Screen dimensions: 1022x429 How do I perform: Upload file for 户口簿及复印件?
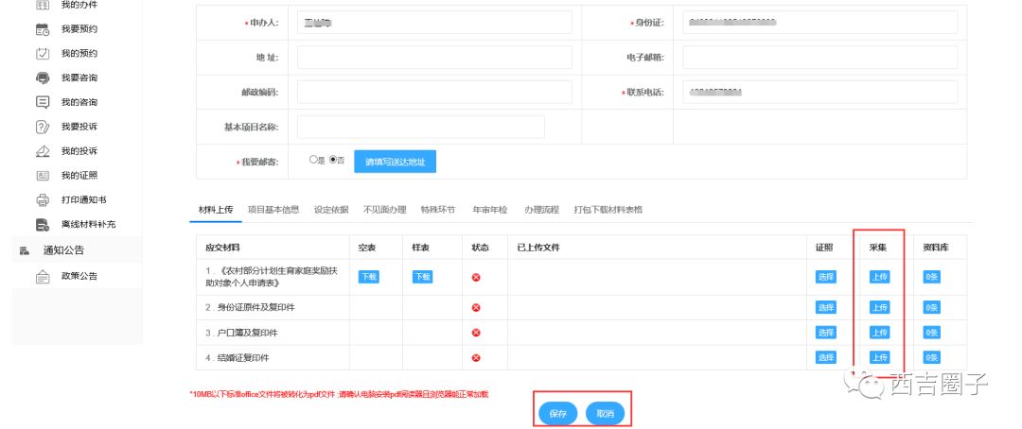click(879, 333)
